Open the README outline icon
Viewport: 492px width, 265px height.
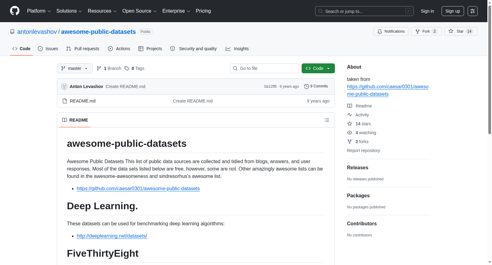[x=327, y=120]
